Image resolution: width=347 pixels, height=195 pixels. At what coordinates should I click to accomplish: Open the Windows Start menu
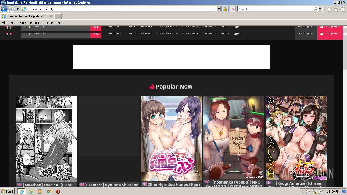(7, 191)
